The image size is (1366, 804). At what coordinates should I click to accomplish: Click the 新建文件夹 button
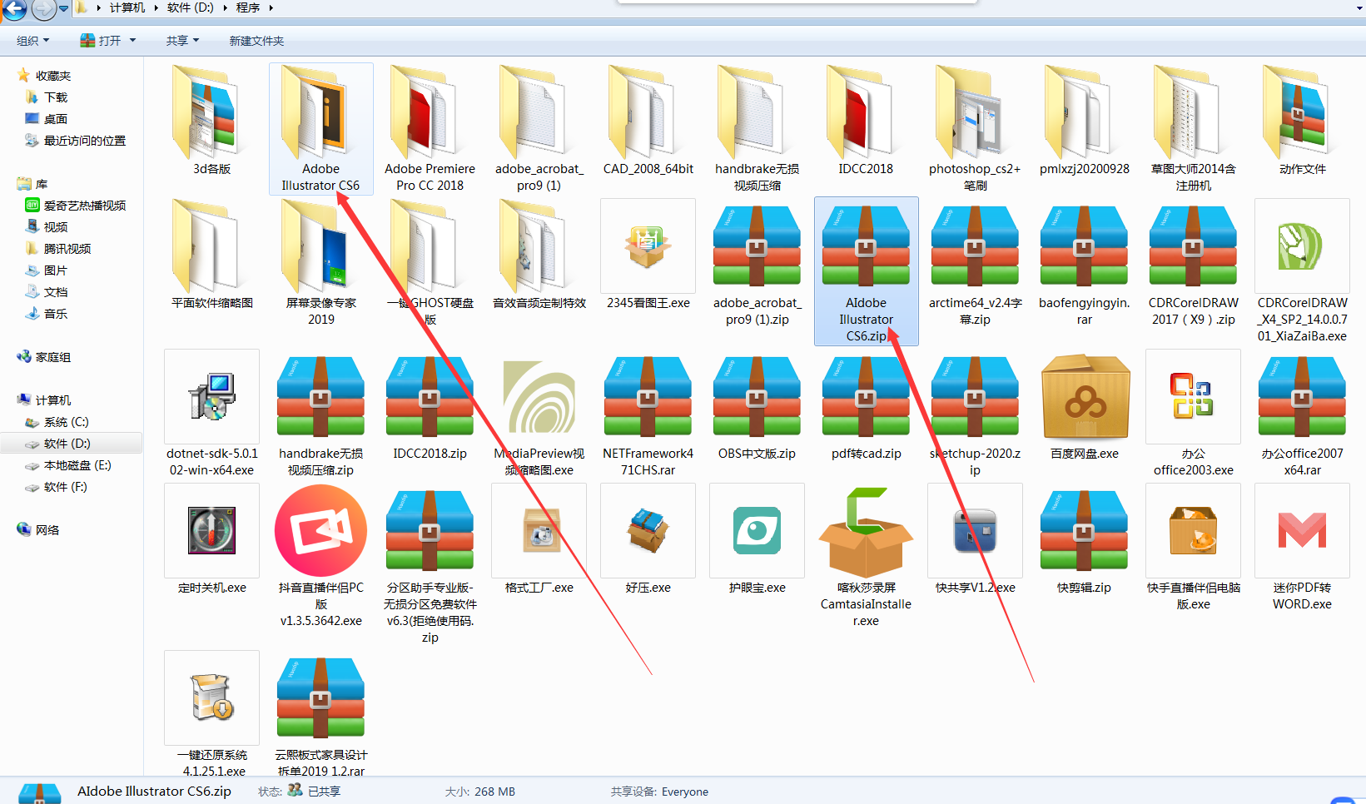(256, 41)
